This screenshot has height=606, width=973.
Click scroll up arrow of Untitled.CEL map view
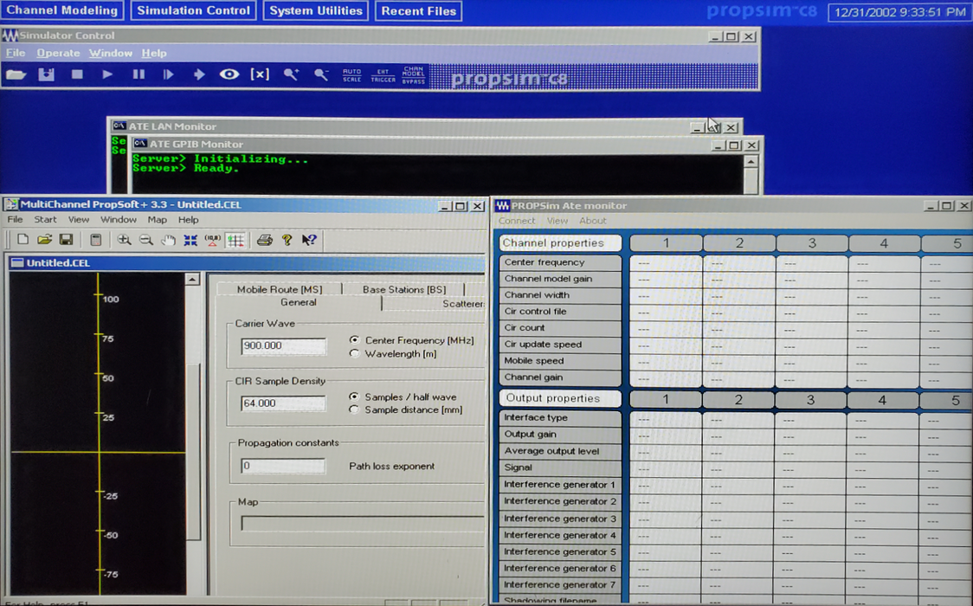192,280
